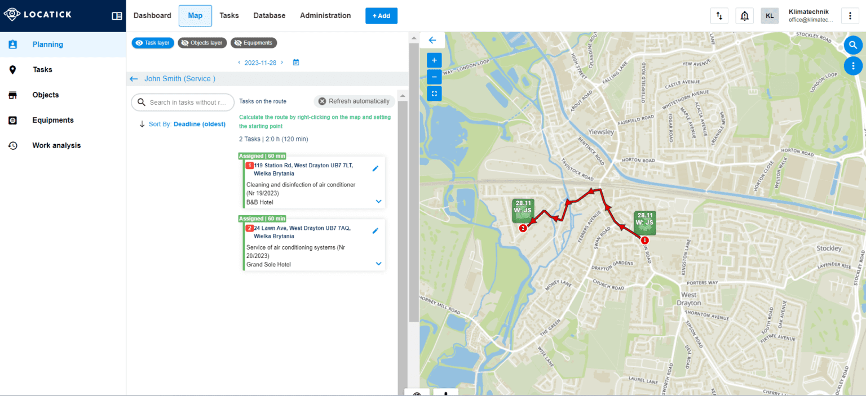
Task: Go back using the John Smith panel arrow
Action: pyautogui.click(x=134, y=79)
